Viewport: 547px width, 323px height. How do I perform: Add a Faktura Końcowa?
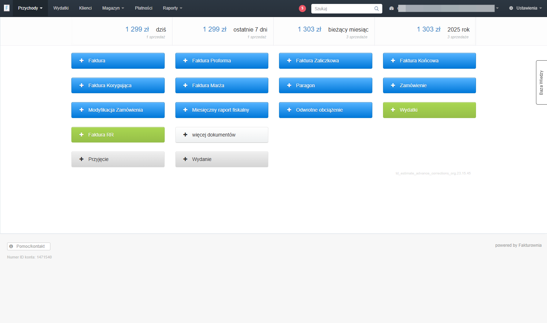coord(430,61)
